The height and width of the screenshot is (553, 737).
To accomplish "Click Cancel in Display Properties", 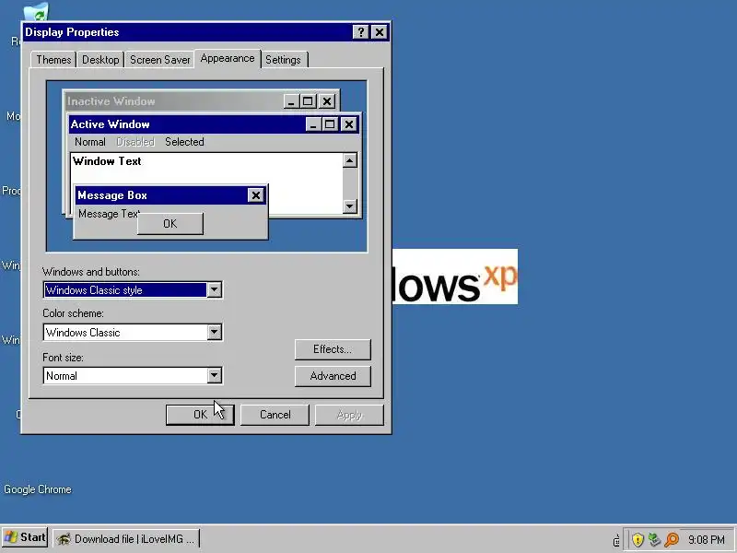I will [x=275, y=415].
